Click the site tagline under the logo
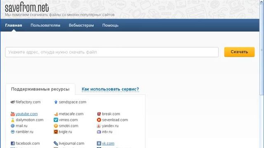The image size is (264, 148). [x=60, y=15]
